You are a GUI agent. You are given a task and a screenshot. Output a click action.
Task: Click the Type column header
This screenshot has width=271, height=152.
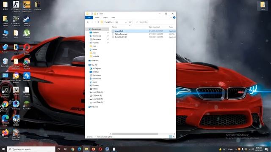[x=171, y=27]
